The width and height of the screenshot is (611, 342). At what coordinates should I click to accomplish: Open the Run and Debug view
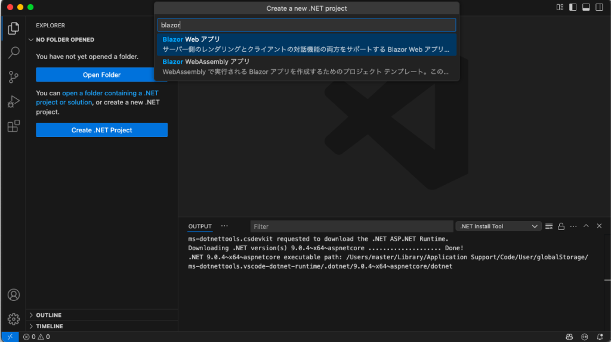pos(13,101)
